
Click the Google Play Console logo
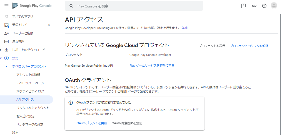pos(32,6)
